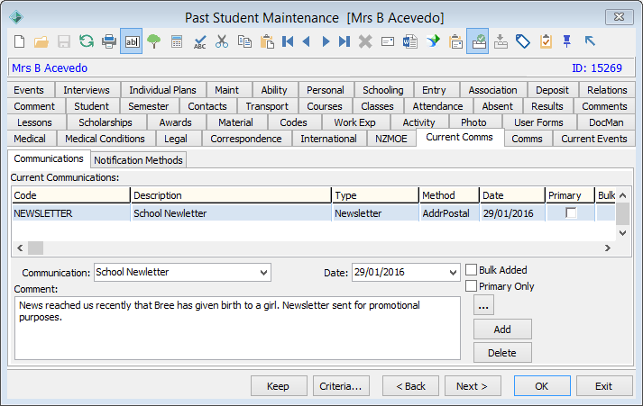Select the NEWSLETTER code cell
The width and height of the screenshot is (643, 406).
click(x=71, y=213)
